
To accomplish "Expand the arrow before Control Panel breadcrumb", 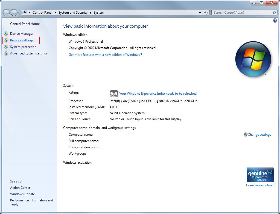I will [x=30, y=13].
